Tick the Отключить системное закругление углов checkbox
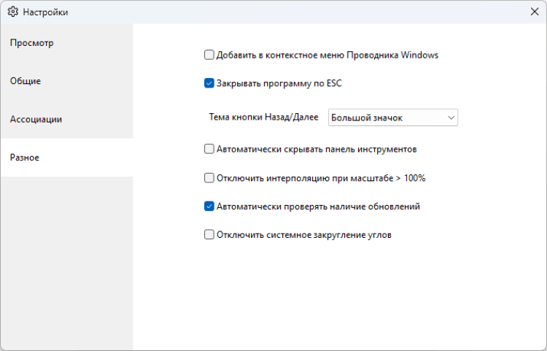547x351 pixels. click(x=209, y=235)
